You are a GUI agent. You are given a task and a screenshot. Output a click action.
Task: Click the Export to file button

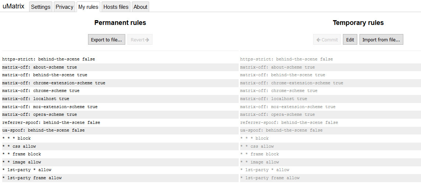(x=106, y=40)
